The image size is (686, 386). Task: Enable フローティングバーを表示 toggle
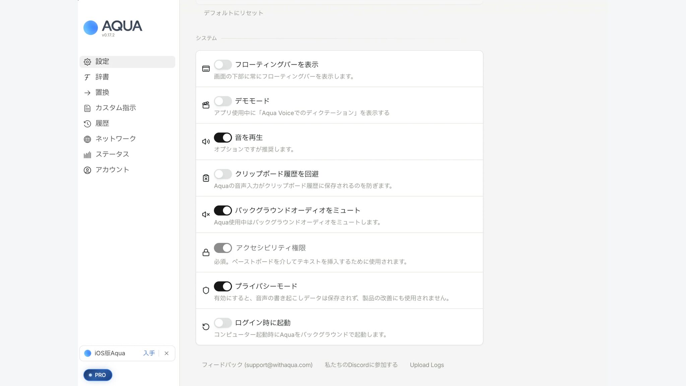click(223, 65)
